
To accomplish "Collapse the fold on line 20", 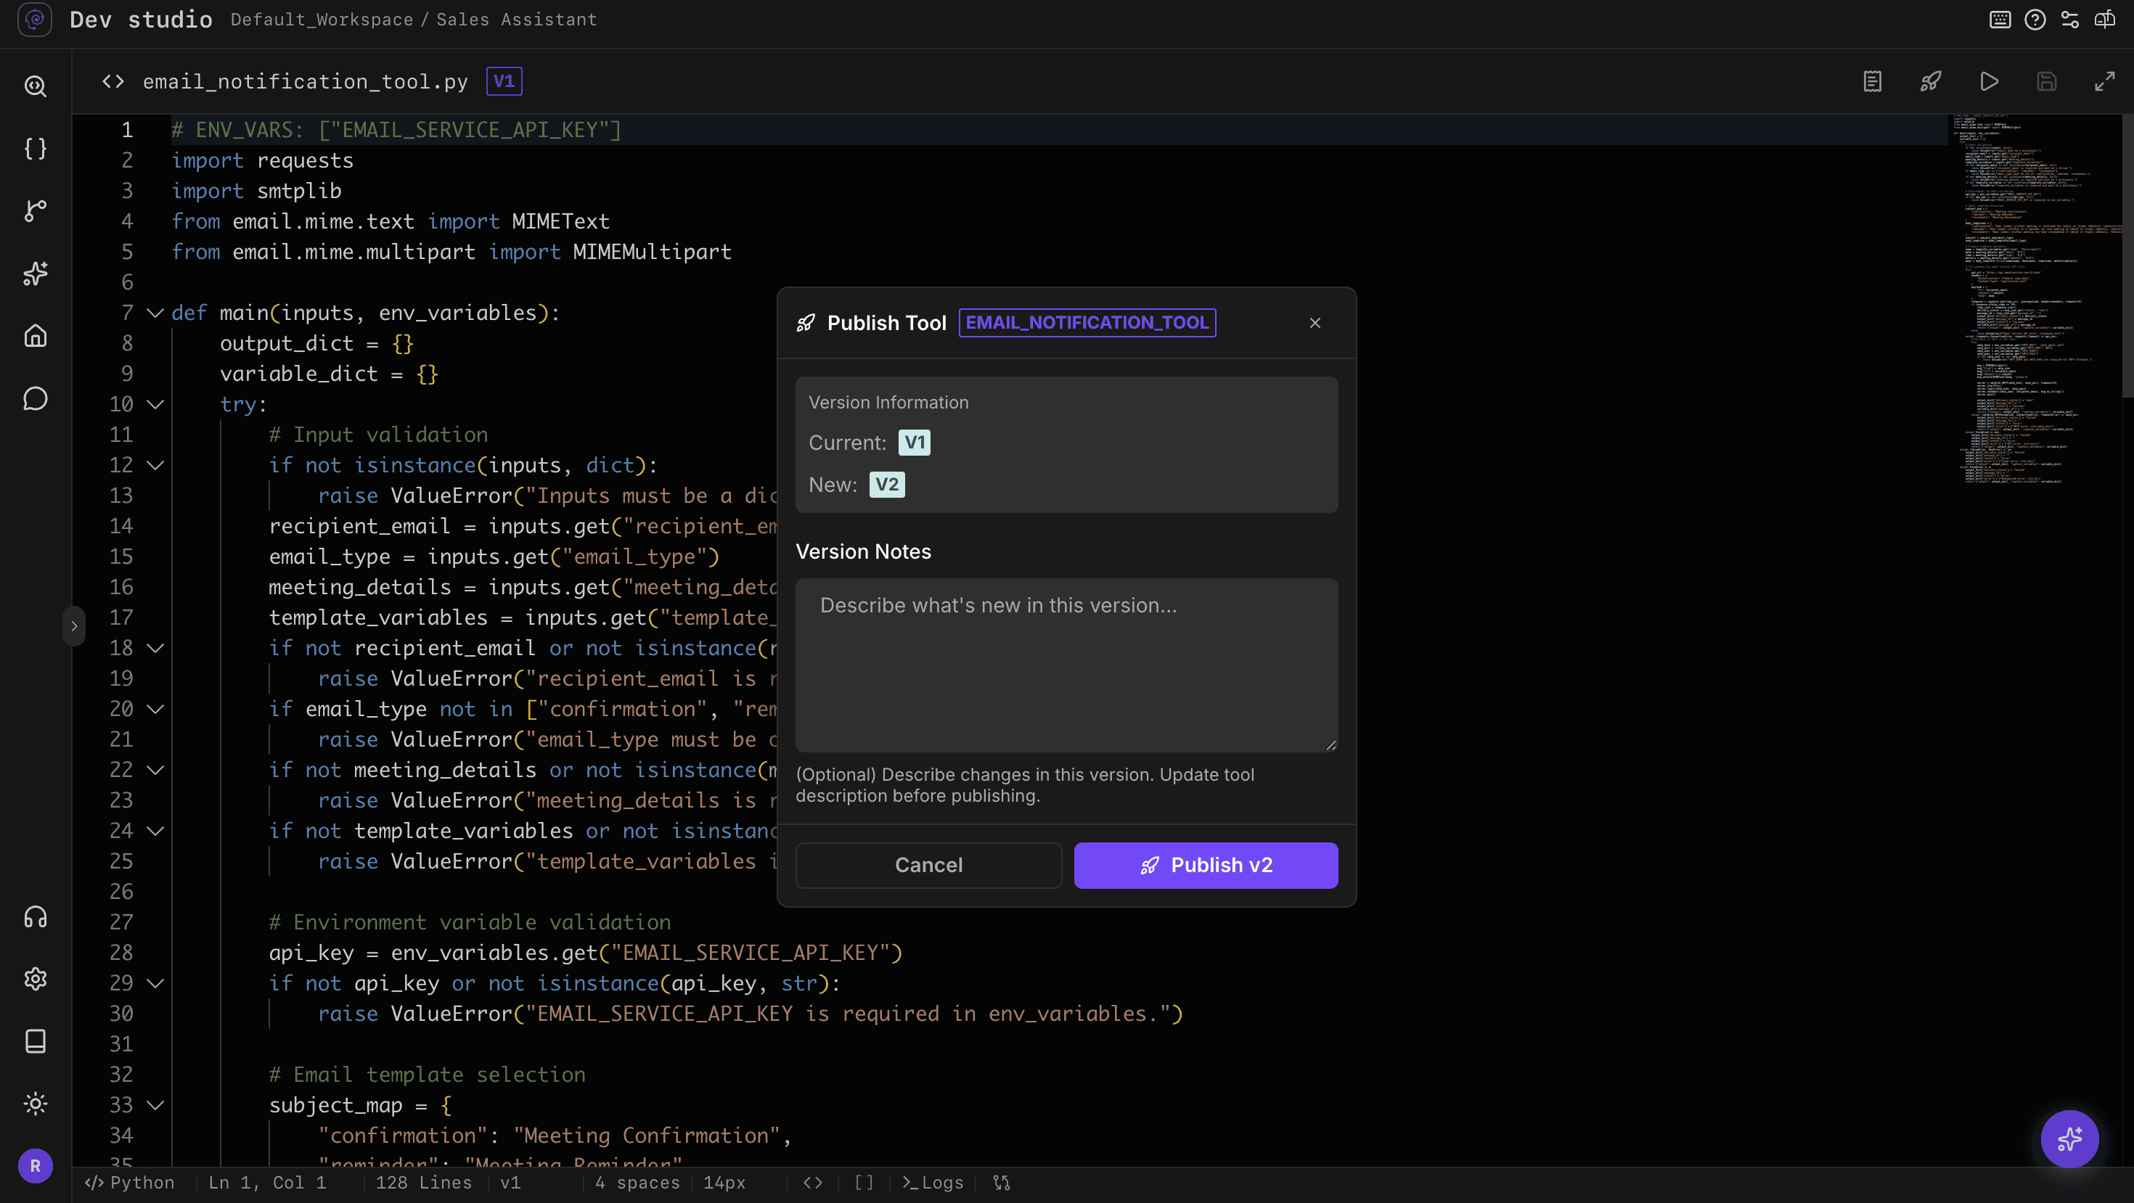I will pyautogui.click(x=155, y=709).
